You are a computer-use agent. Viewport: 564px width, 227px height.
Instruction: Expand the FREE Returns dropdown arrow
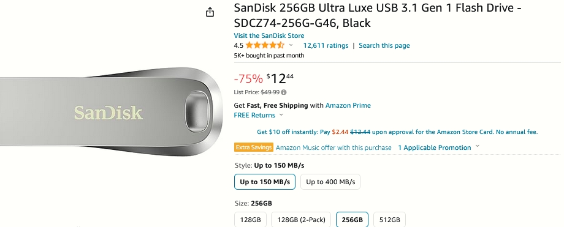[281, 115]
